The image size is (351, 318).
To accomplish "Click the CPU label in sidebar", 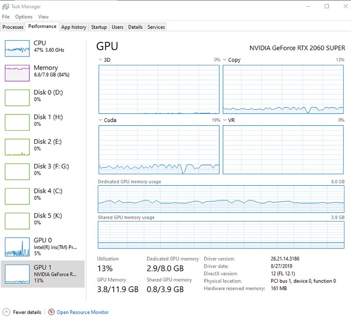I will coord(39,43).
